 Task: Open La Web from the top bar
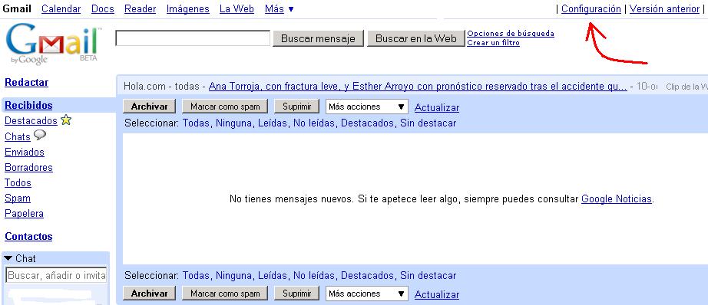[x=237, y=8]
